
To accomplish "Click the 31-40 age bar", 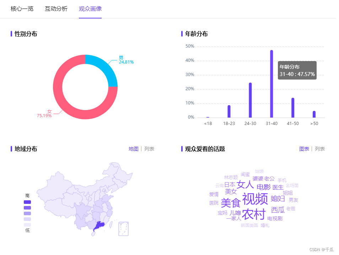I will pos(271,84).
